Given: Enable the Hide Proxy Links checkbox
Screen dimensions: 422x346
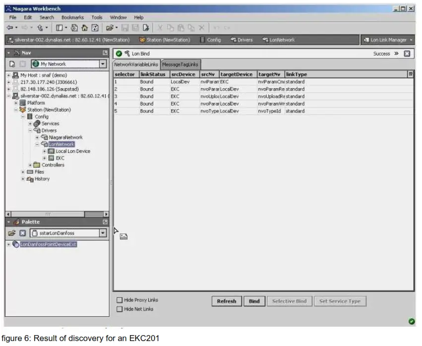Looking at the screenshot, I should click(x=120, y=300).
